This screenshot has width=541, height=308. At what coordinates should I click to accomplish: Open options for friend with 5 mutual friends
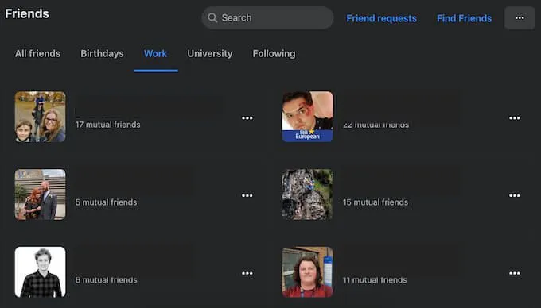[247, 195]
